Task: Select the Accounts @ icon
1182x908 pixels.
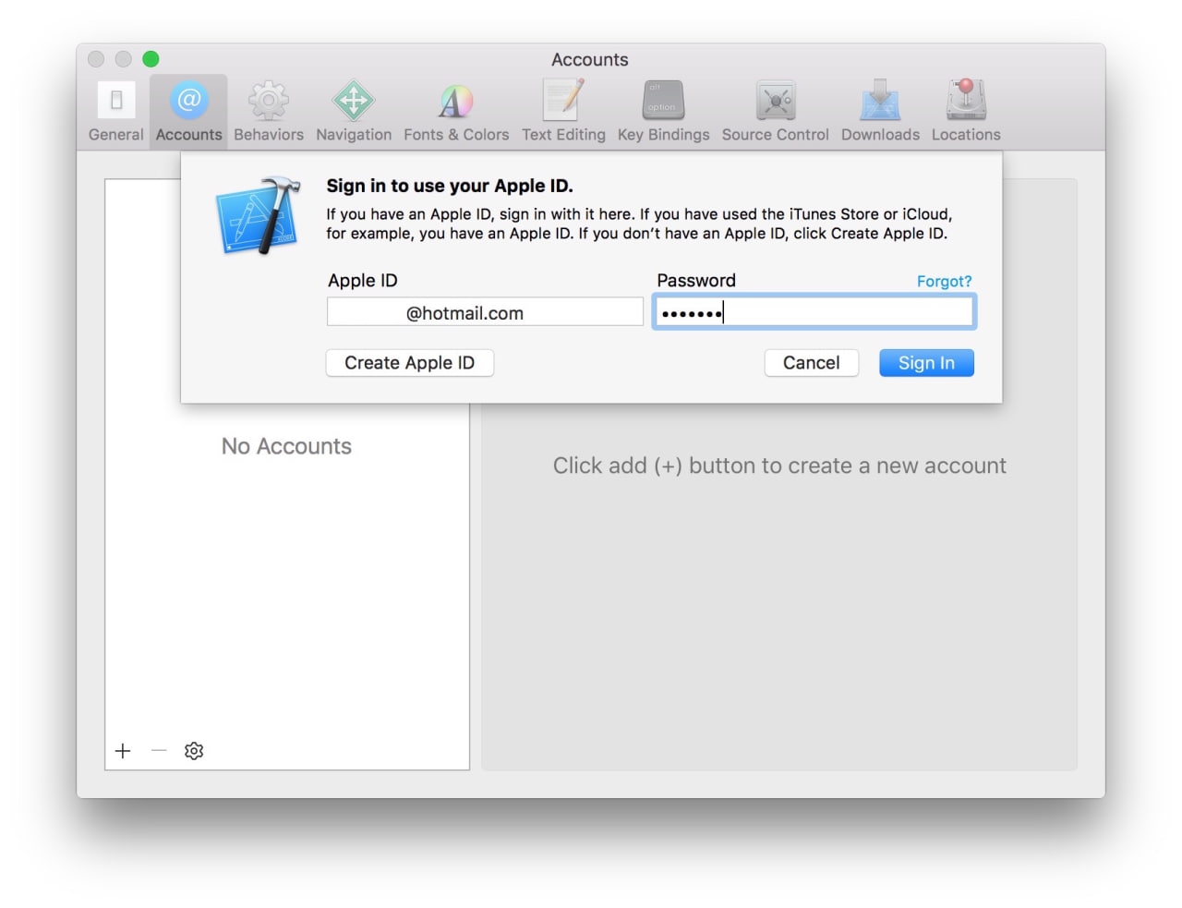Action: (189, 101)
